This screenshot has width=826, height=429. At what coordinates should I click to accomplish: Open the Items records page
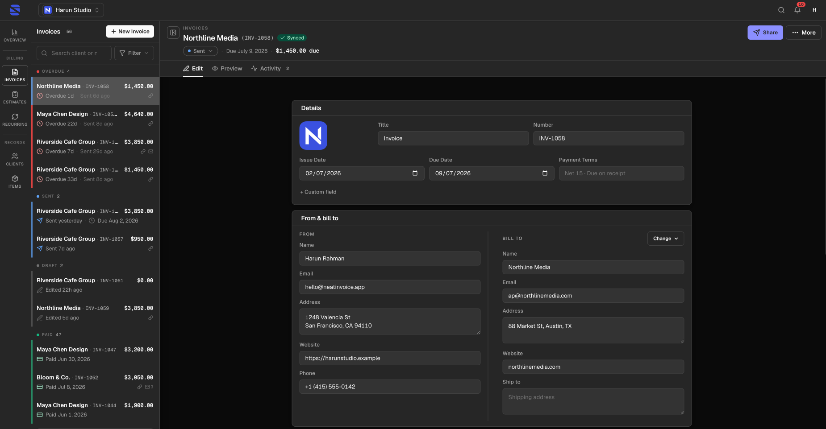[x=15, y=182]
